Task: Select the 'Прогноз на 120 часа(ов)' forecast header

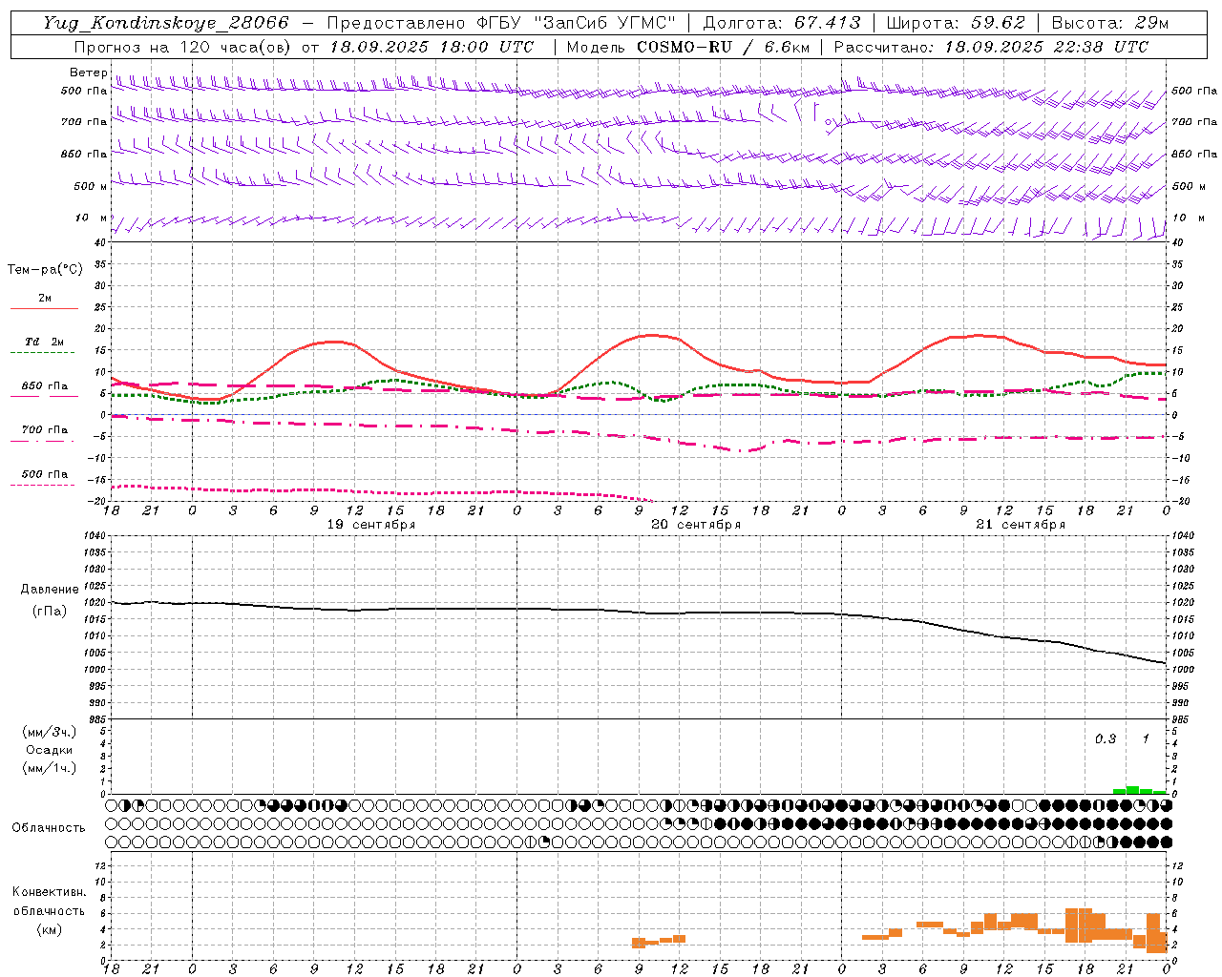Action: pos(184,47)
